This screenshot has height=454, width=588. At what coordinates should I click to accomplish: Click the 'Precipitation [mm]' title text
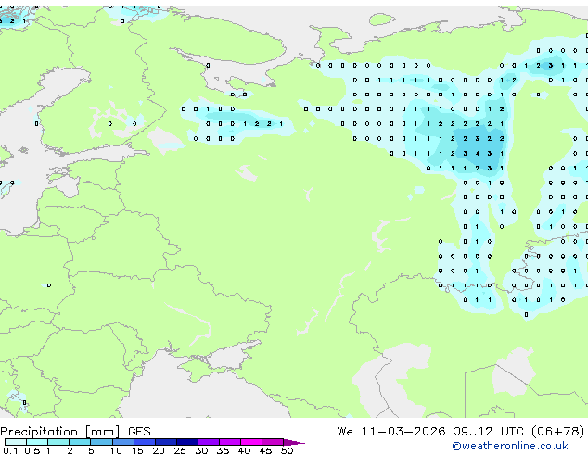tap(60, 432)
